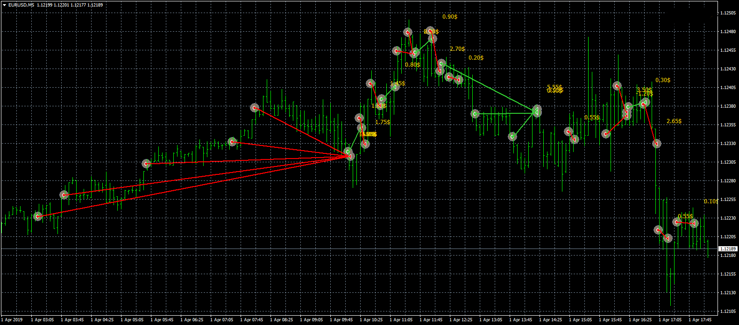Click the 0.30$ profit label
The height and width of the screenshot is (325, 739).
[663, 80]
